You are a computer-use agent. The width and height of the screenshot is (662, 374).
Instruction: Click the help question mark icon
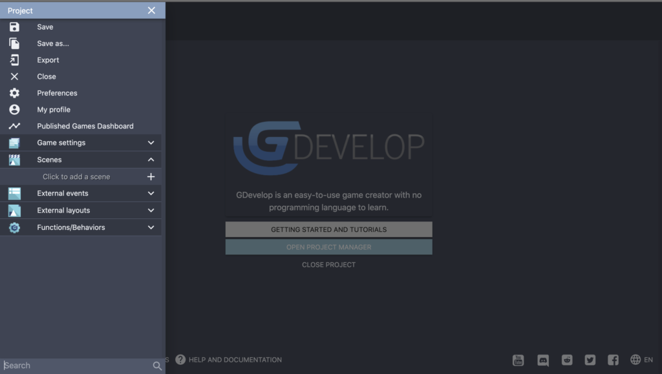(x=180, y=360)
